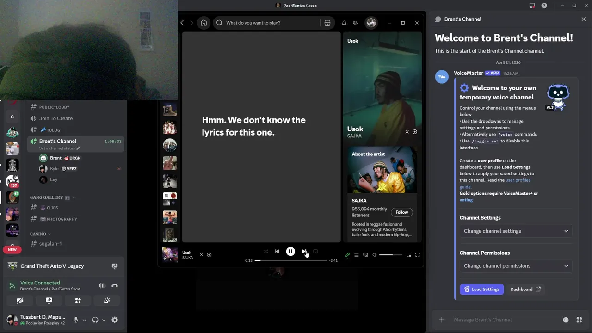Open Browse icon in Spotify search bar
Image resolution: width=592 pixels, height=333 pixels.
(x=327, y=23)
